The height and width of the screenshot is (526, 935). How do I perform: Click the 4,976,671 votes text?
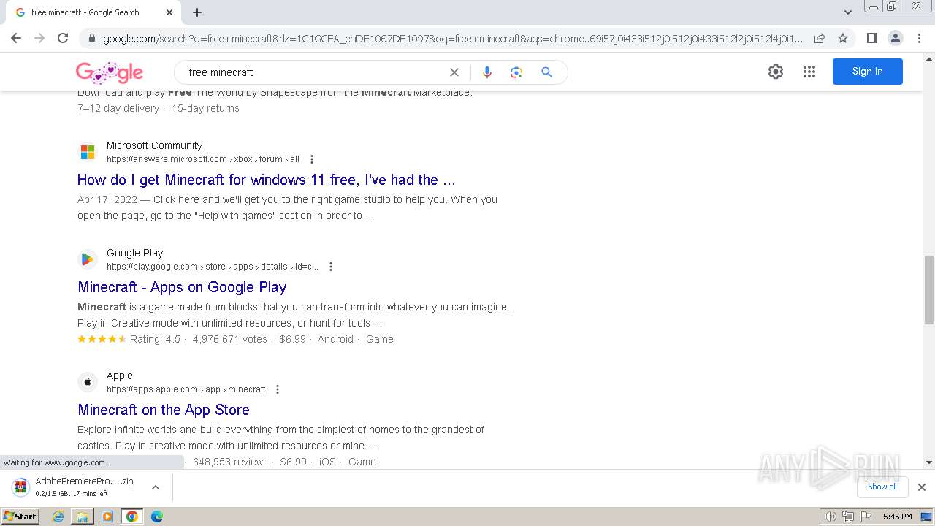tap(230, 339)
